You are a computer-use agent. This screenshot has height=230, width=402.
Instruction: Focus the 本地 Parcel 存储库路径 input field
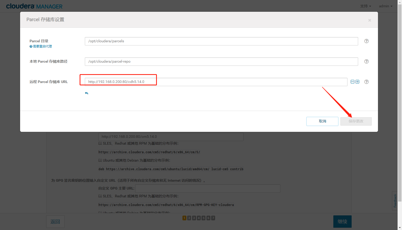pyautogui.click(x=221, y=62)
